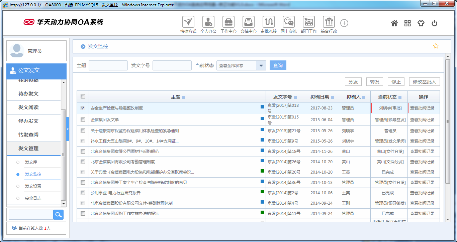Click the yellow star to favorite this page
The width and height of the screenshot is (457, 242).
pos(436,46)
